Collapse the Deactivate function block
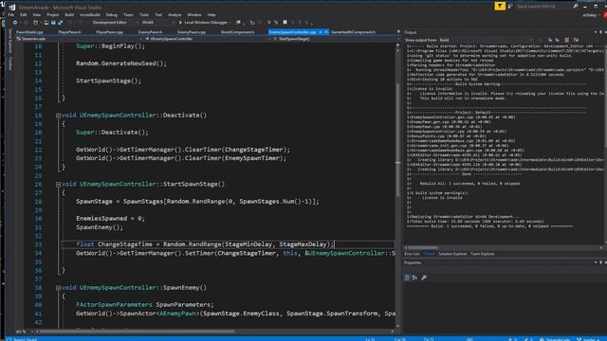The height and width of the screenshot is (341, 607). (58, 116)
